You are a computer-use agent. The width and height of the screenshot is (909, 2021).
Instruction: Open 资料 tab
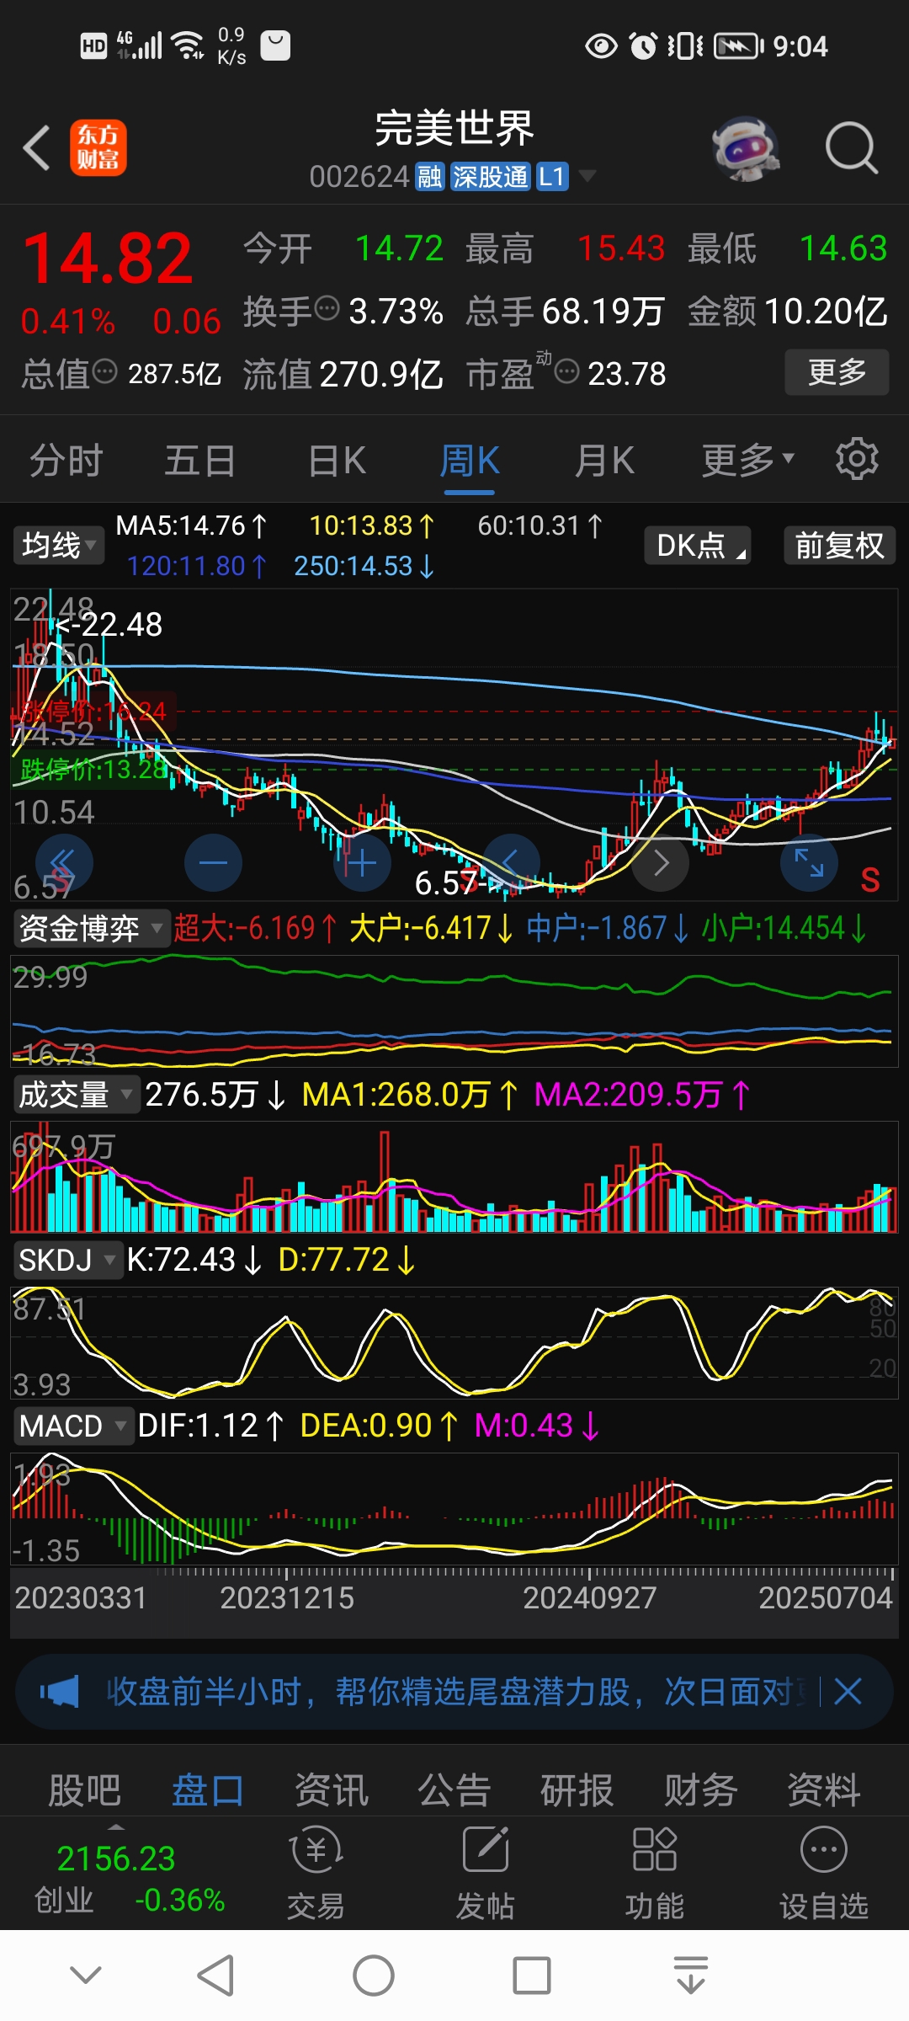[824, 1790]
